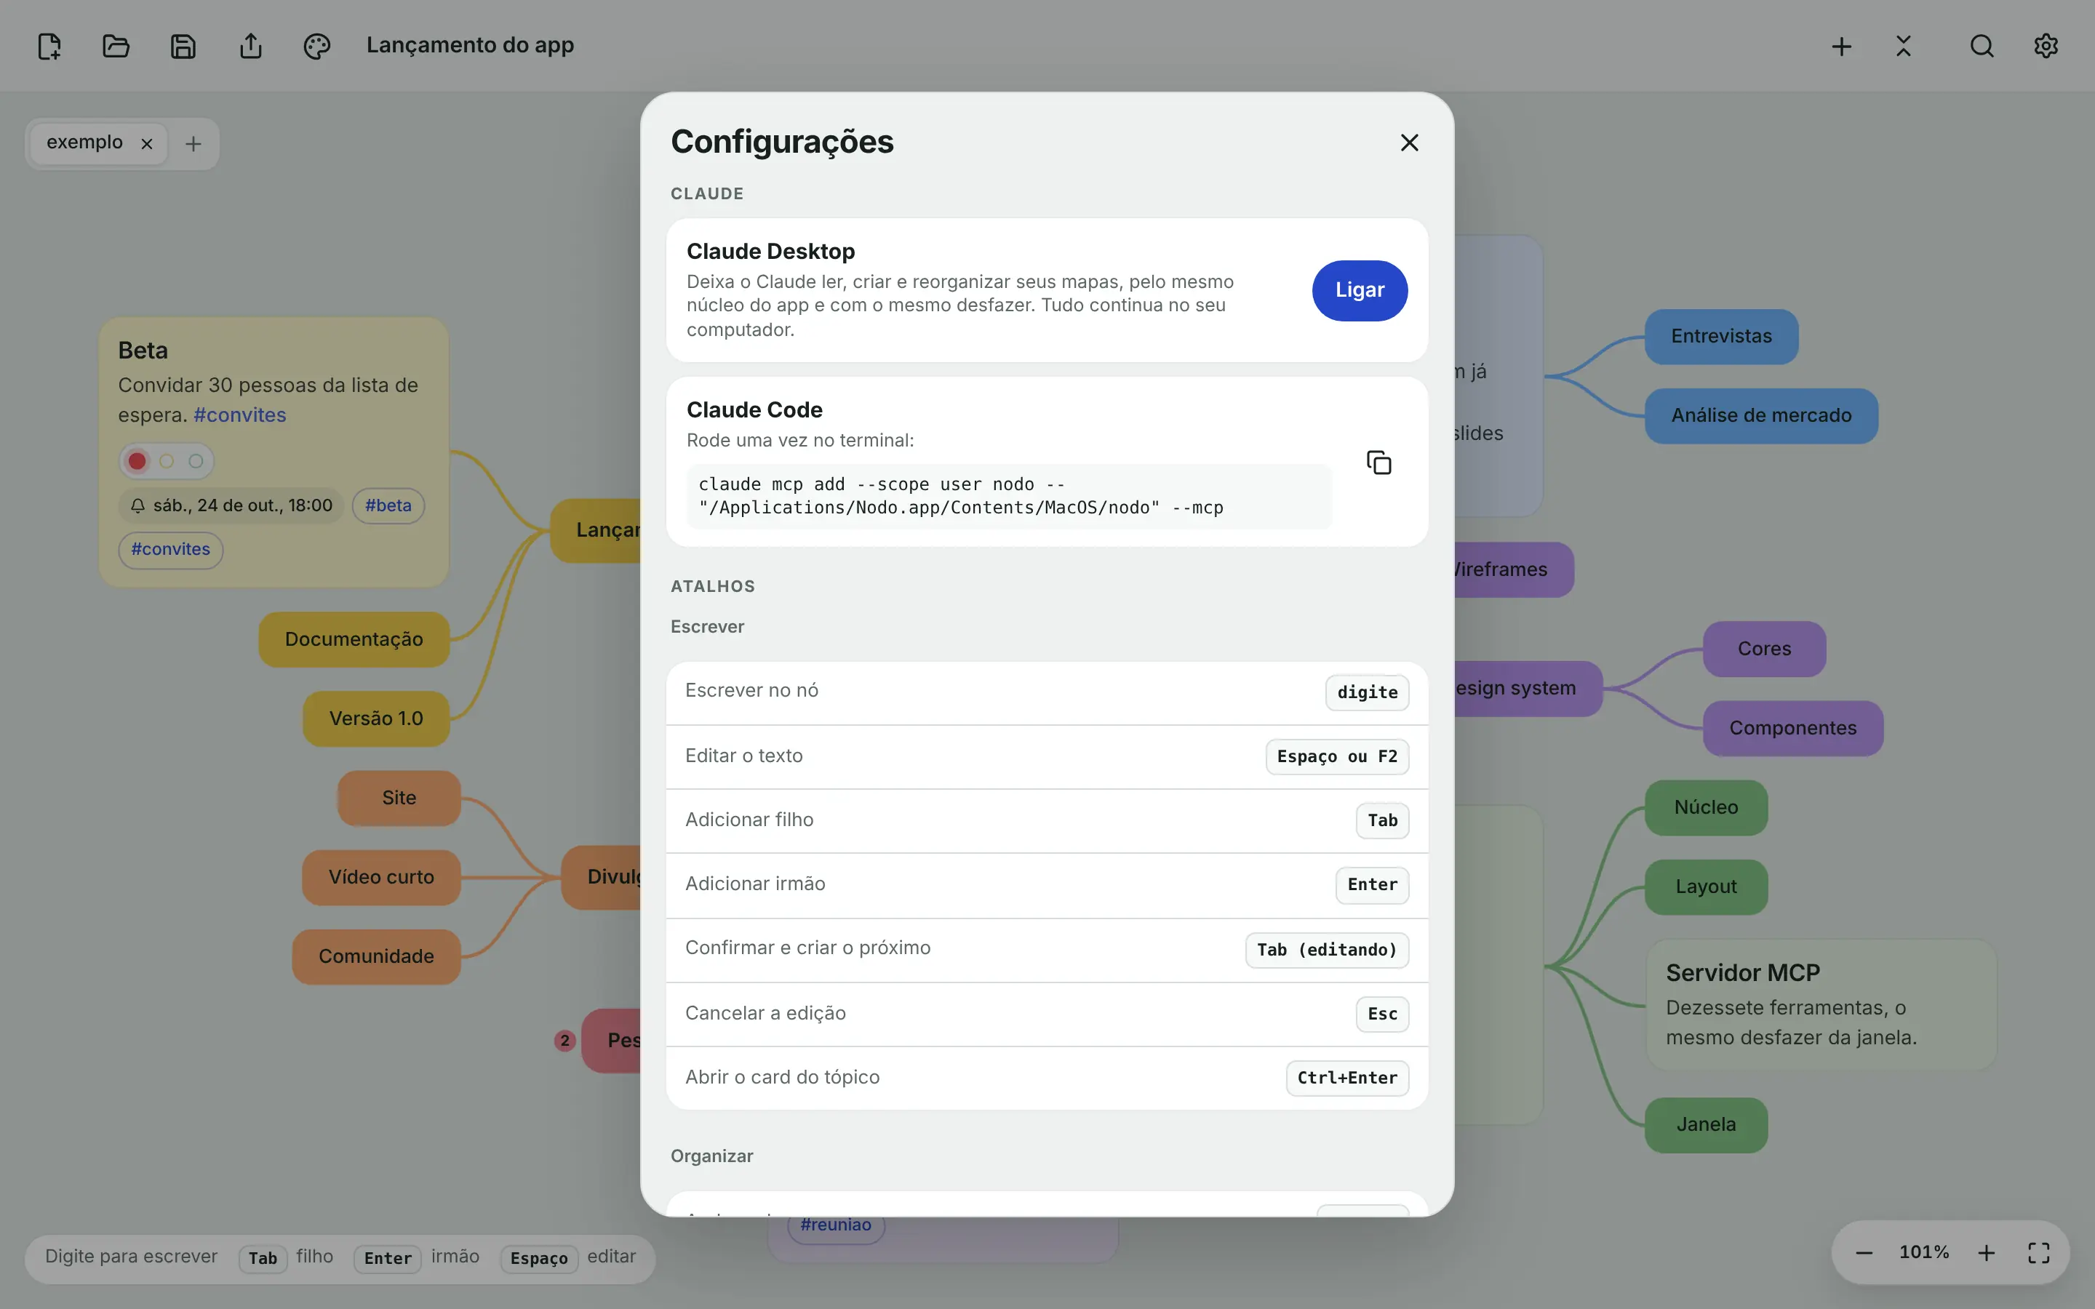Image resolution: width=2095 pixels, height=1309 pixels.
Task: Switch to the exemplo tab
Action: coord(85,142)
